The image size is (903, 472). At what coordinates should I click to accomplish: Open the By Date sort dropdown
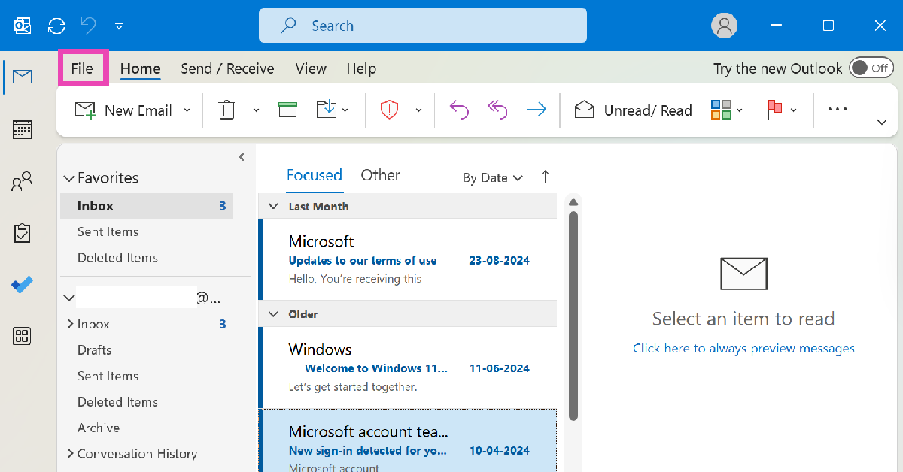point(493,178)
